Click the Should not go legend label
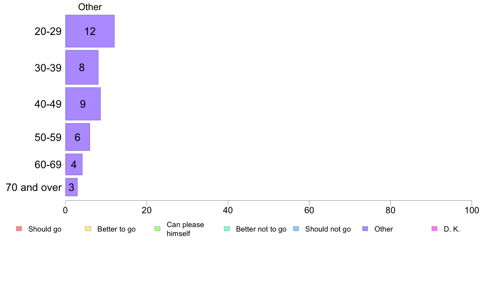Screen dimensions: 483x299 [x=328, y=229]
